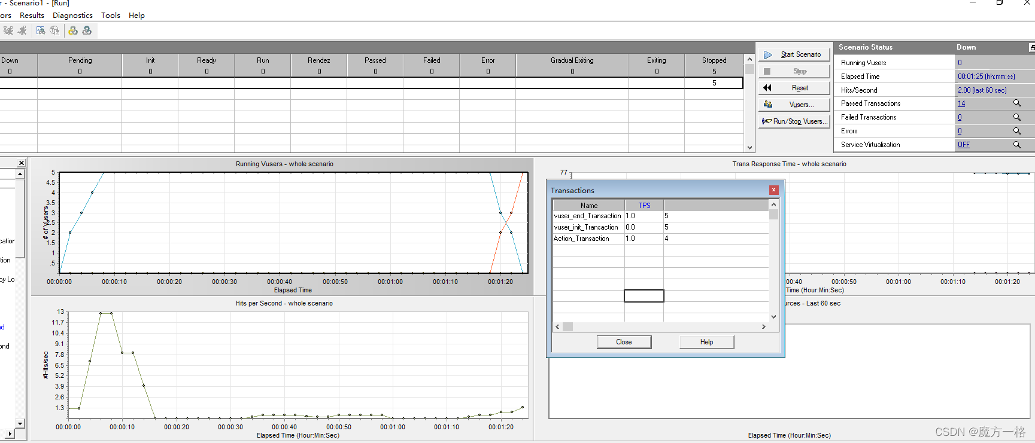Select the Rendez column header

(319, 60)
